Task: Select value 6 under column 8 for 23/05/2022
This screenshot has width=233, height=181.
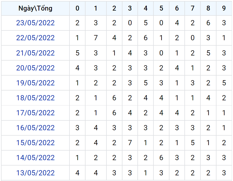Action: pos(208,23)
